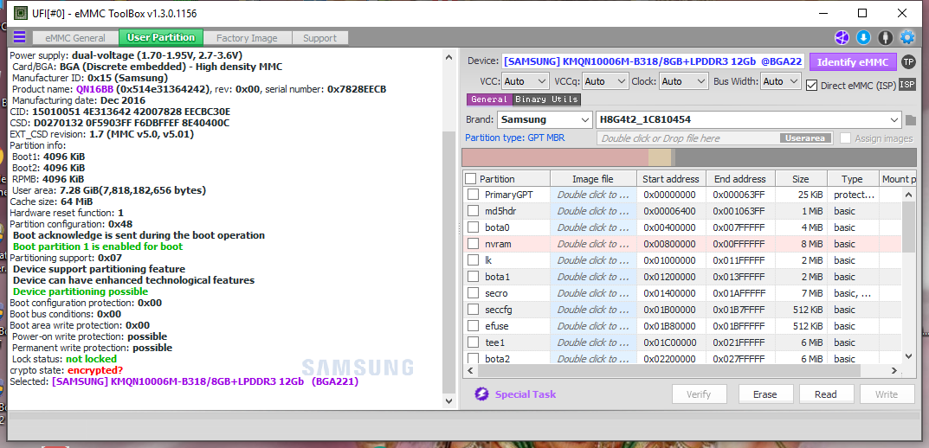
Task: Click the Write button
Action: 887,394
